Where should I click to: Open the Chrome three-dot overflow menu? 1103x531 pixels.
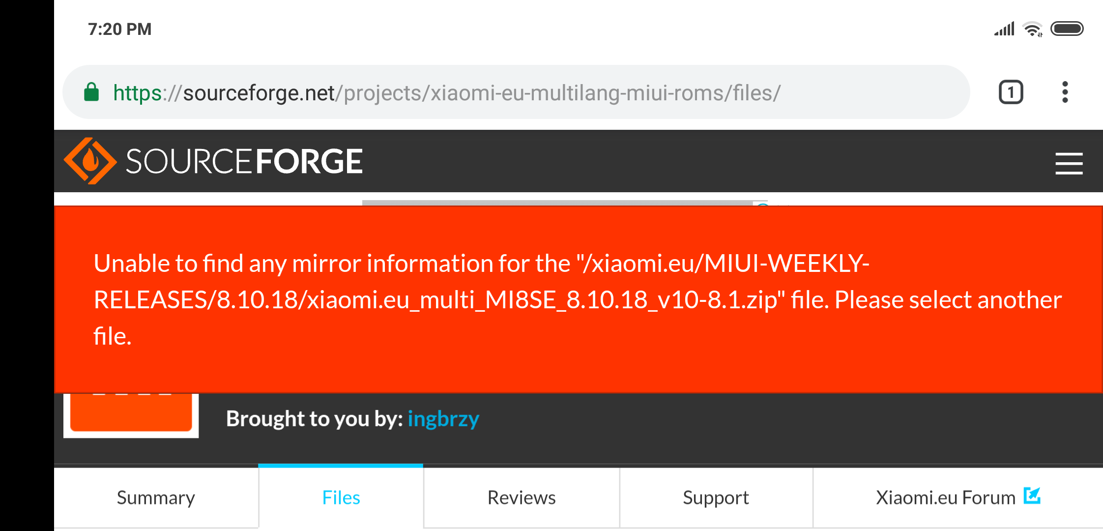pyautogui.click(x=1065, y=92)
